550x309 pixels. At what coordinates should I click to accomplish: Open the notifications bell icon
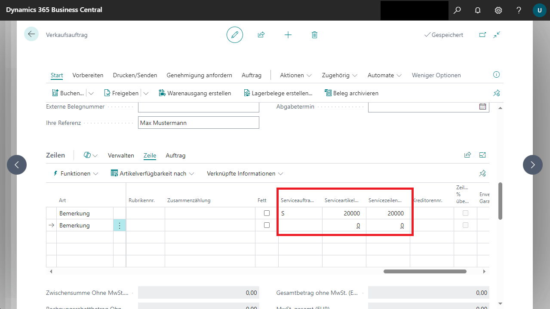click(478, 10)
